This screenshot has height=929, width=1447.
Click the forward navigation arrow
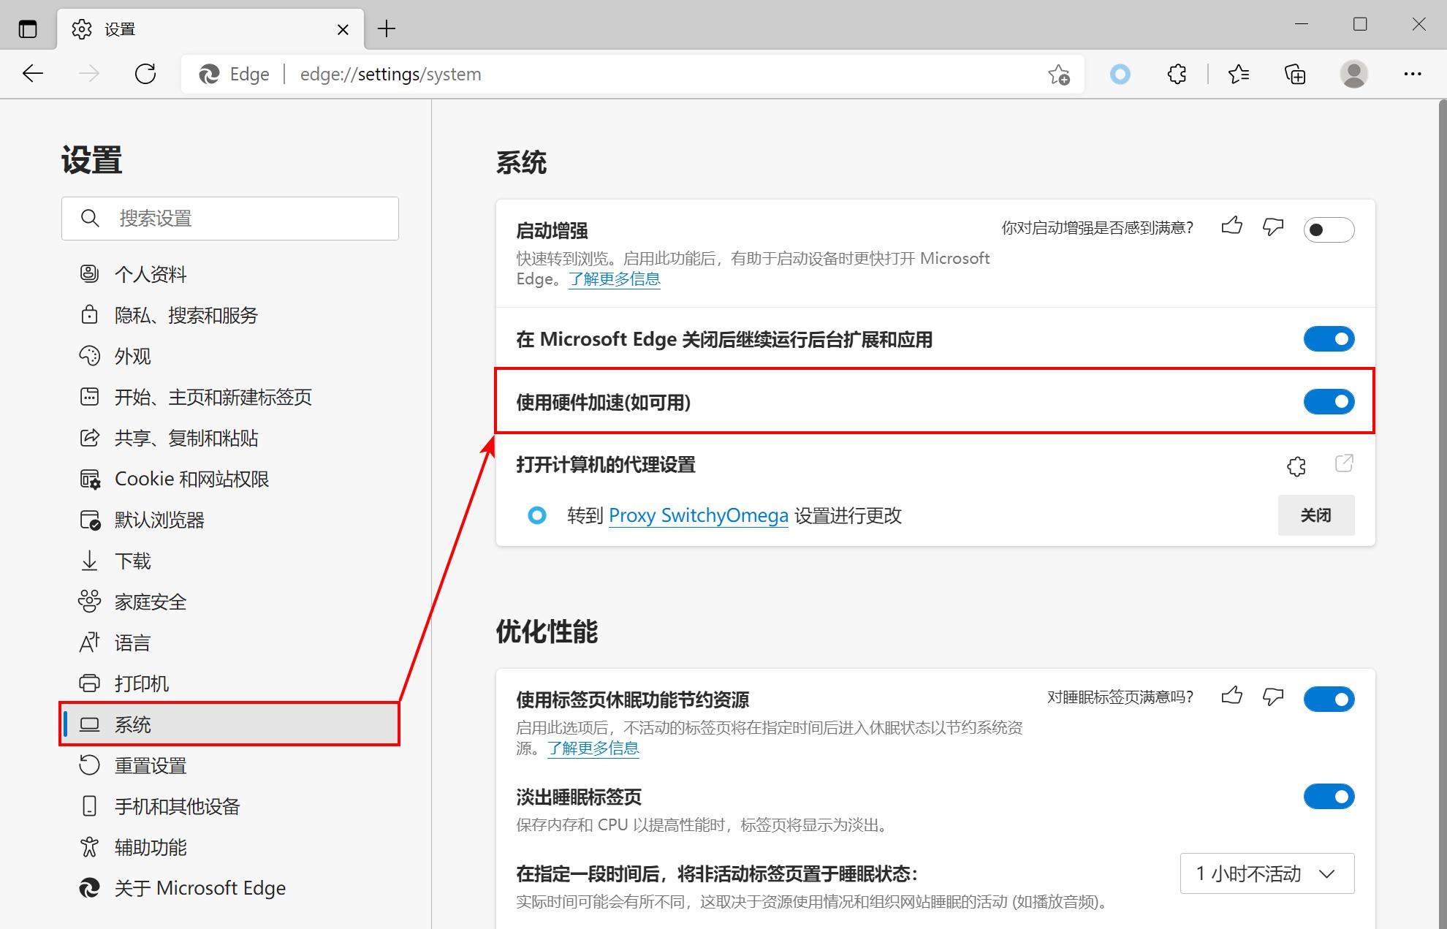89,74
